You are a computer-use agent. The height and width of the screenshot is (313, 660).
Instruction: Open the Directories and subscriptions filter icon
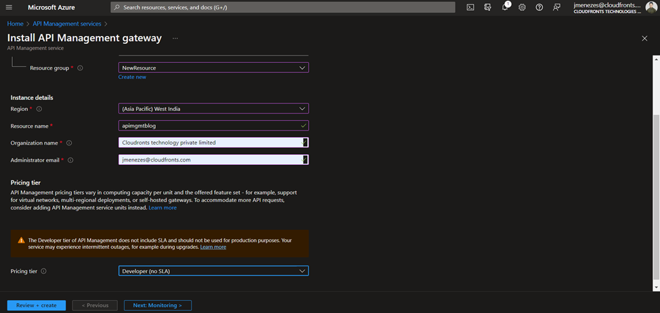487,7
